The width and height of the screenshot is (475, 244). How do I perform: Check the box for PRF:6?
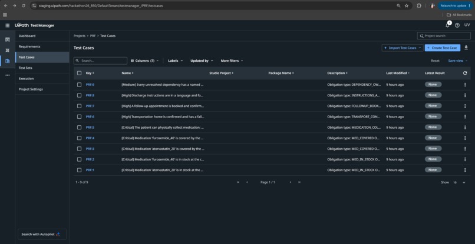coord(79,117)
